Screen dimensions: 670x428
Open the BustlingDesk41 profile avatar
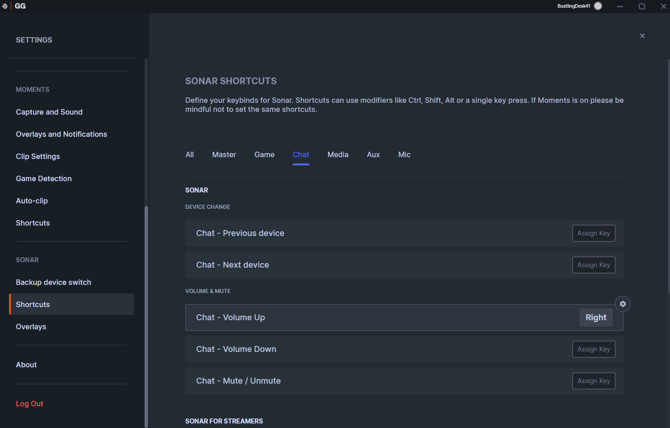click(x=598, y=6)
